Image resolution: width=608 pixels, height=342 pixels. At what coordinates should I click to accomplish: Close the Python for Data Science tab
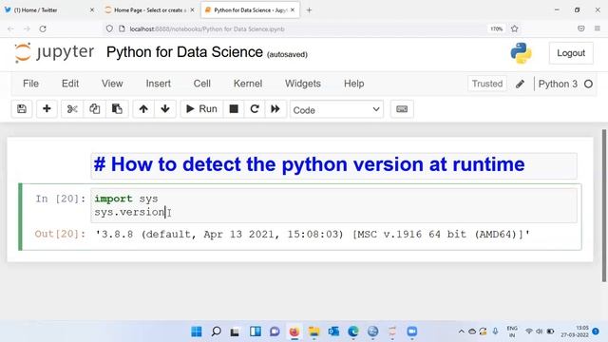click(x=293, y=10)
